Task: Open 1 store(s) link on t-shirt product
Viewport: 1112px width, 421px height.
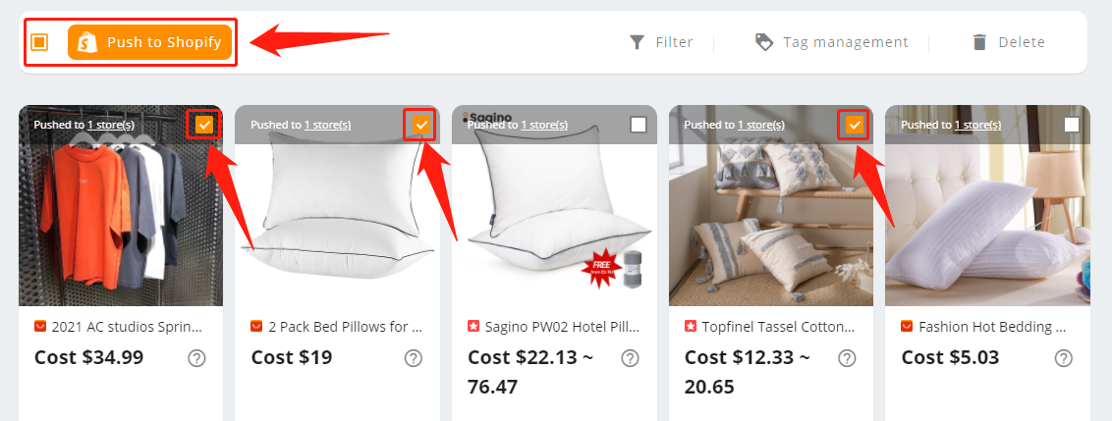Action: click(x=111, y=125)
